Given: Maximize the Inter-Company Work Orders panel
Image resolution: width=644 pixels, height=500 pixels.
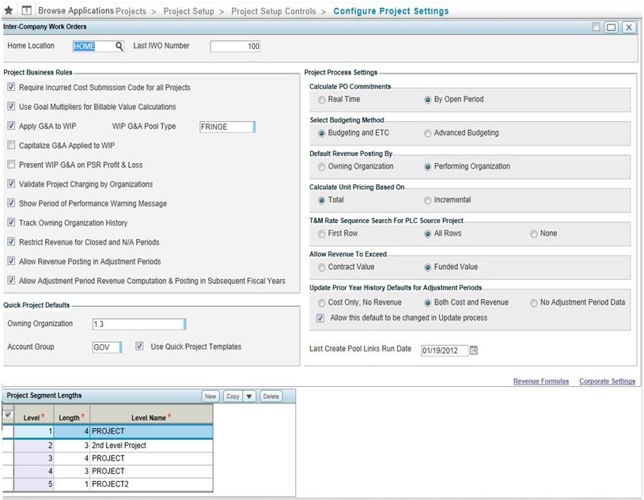Looking at the screenshot, I should click(611, 27).
